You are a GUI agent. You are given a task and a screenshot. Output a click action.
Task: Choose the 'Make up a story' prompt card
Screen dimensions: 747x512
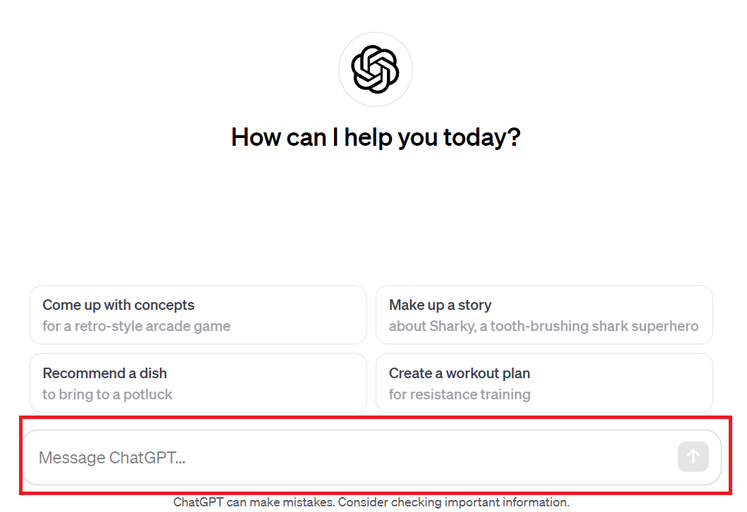click(x=544, y=315)
